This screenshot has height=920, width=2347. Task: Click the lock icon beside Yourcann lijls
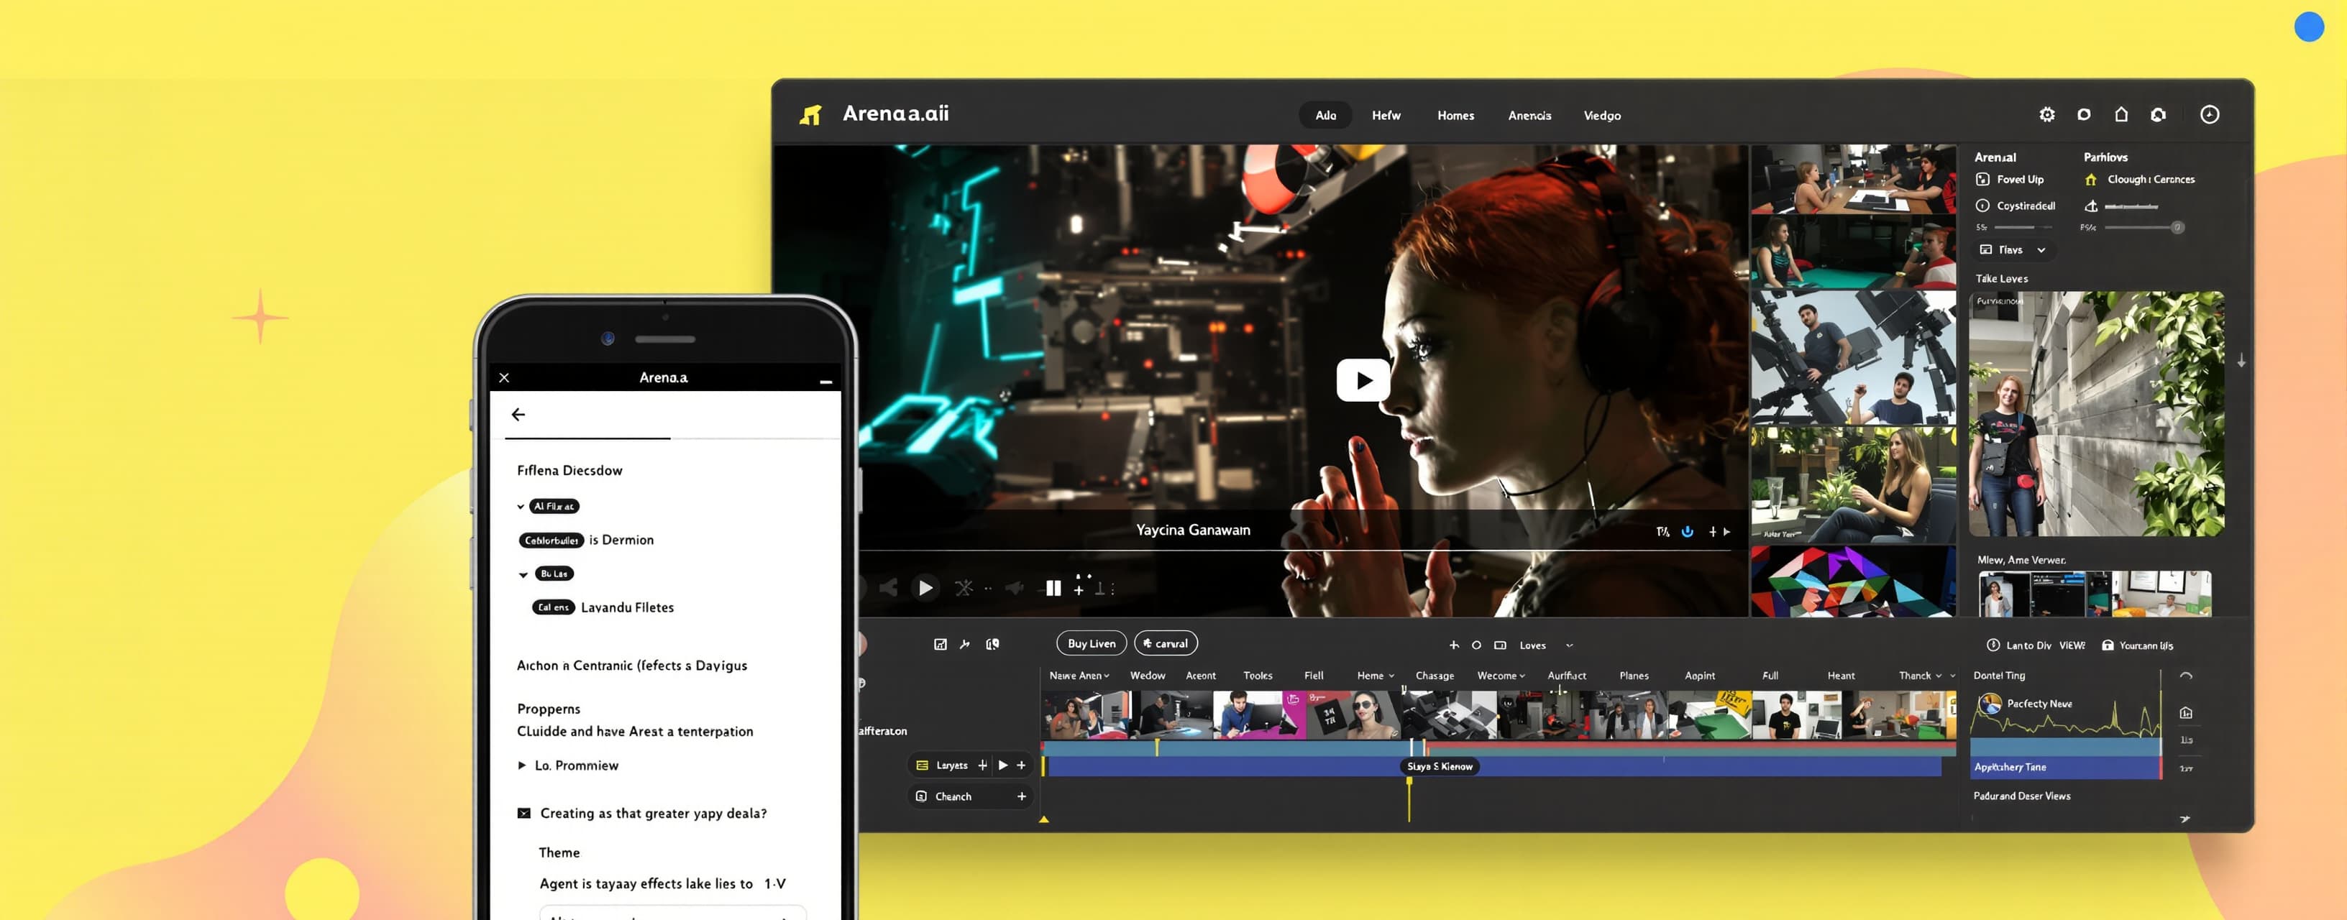pos(2108,645)
